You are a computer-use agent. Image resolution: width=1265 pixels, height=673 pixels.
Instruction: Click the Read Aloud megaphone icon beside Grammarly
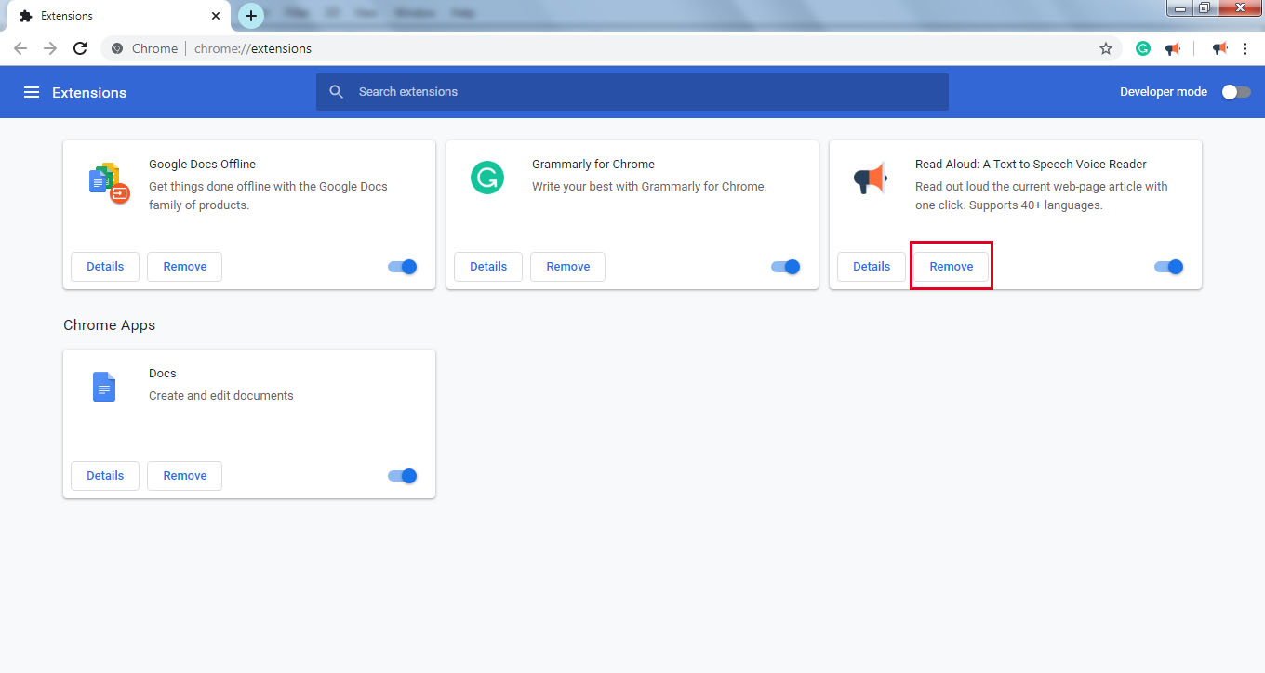1173,48
